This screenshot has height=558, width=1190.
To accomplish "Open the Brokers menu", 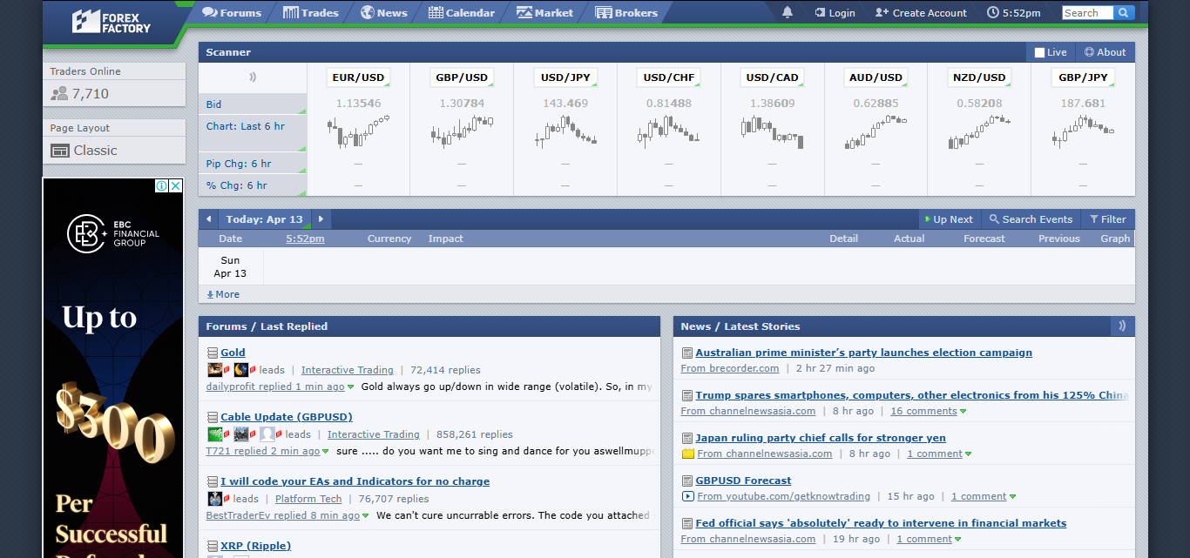I will click(x=626, y=13).
